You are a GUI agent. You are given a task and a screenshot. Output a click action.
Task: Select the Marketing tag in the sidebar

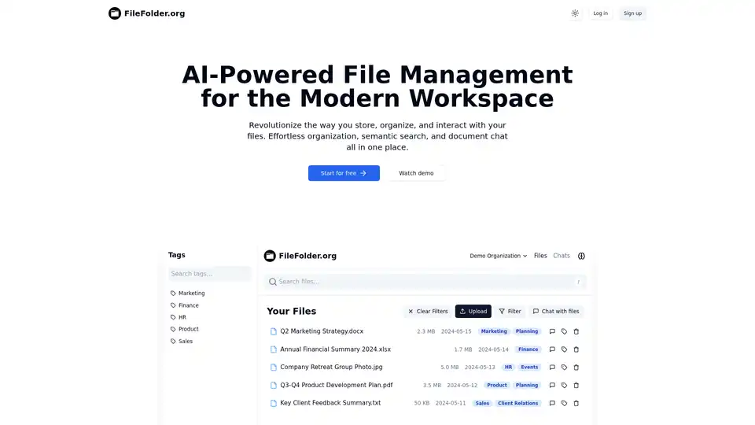pyautogui.click(x=191, y=294)
